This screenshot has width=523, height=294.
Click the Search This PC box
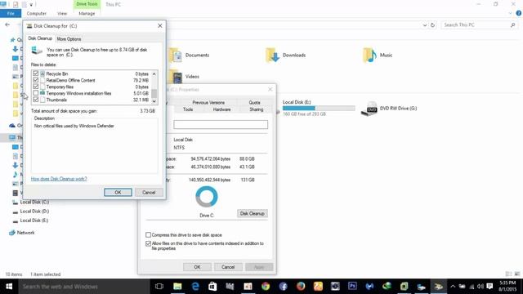click(x=479, y=25)
